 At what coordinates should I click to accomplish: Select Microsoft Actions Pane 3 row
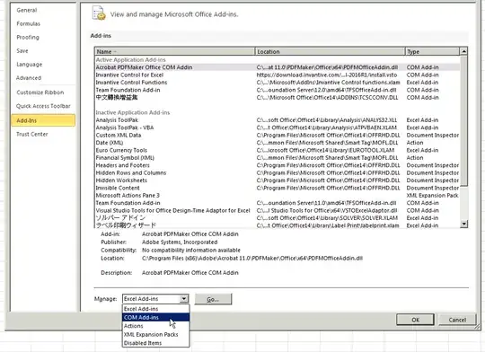278,196
